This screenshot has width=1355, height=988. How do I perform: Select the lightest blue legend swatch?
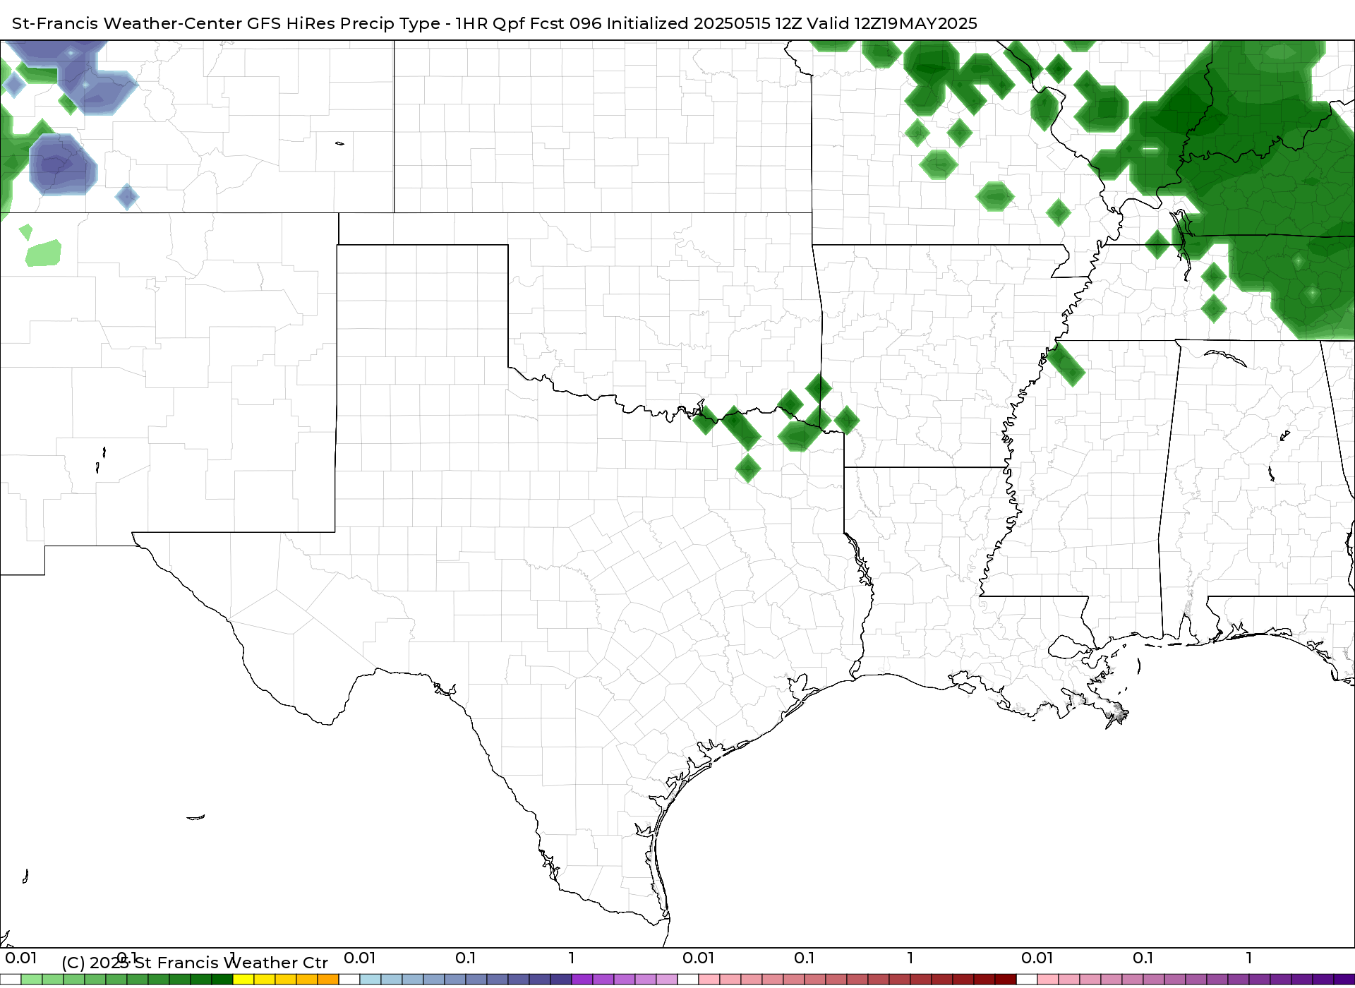[x=371, y=980]
